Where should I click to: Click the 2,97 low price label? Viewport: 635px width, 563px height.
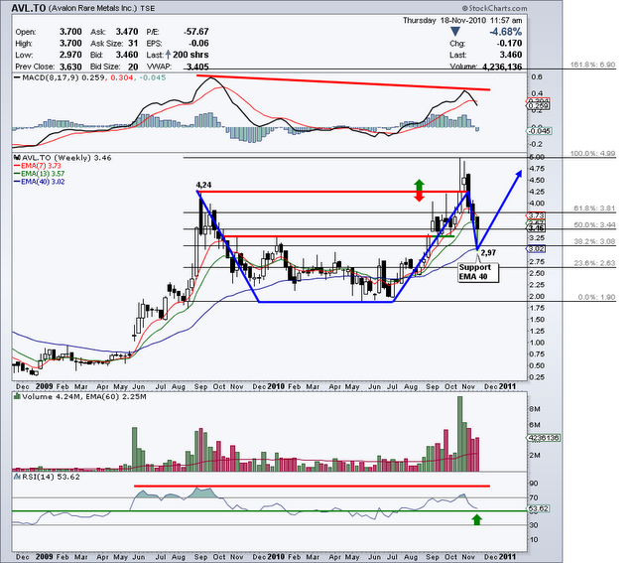488,253
